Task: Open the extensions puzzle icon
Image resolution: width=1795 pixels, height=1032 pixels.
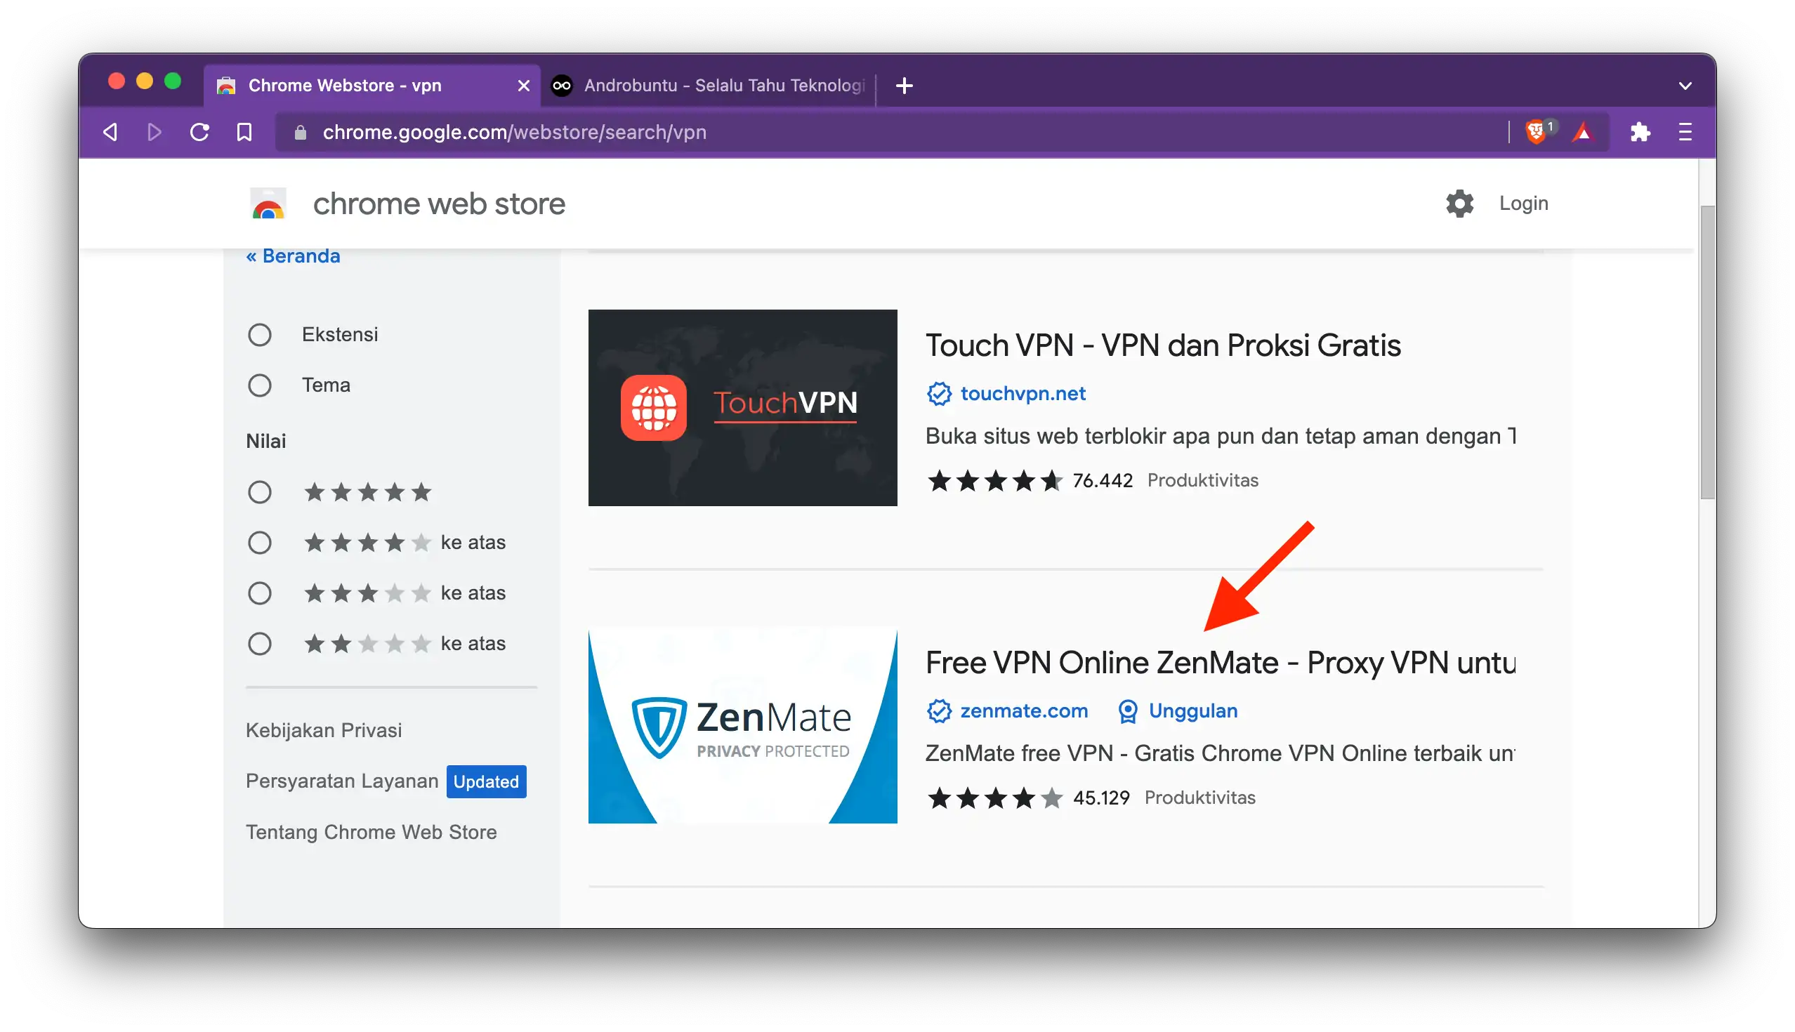Action: coord(1641,132)
